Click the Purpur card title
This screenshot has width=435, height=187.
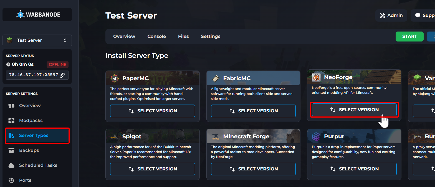coord(334,137)
